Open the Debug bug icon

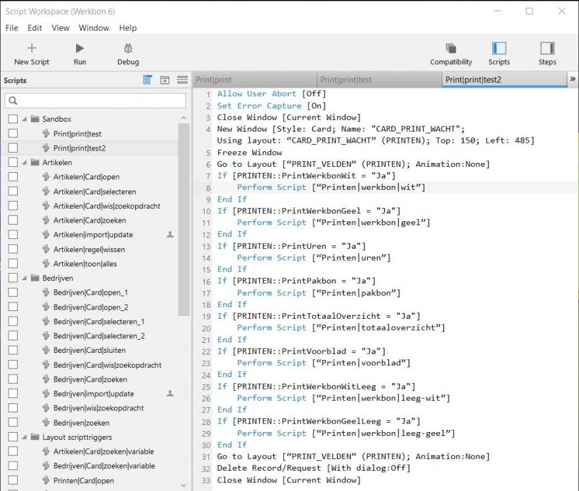128,48
